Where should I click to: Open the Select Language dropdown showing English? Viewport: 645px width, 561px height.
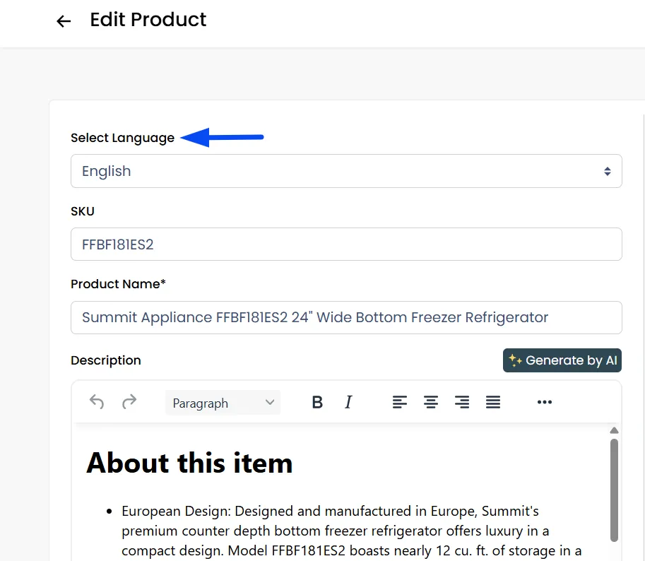point(346,171)
